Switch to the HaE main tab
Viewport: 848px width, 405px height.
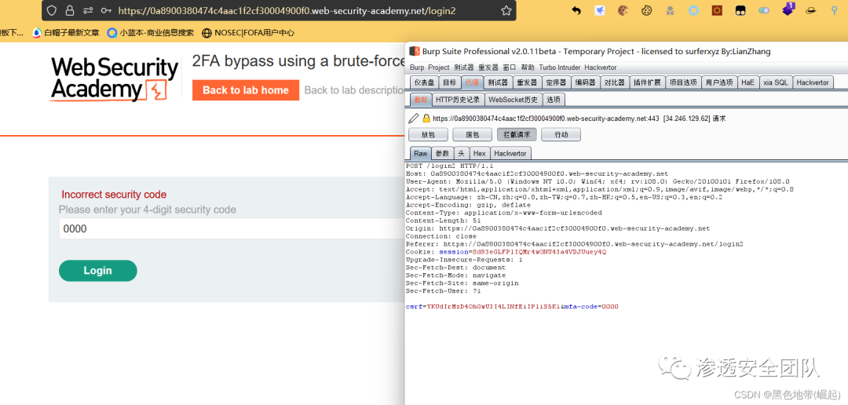[748, 82]
